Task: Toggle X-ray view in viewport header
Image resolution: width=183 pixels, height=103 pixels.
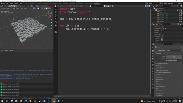Action: coord(42,8)
